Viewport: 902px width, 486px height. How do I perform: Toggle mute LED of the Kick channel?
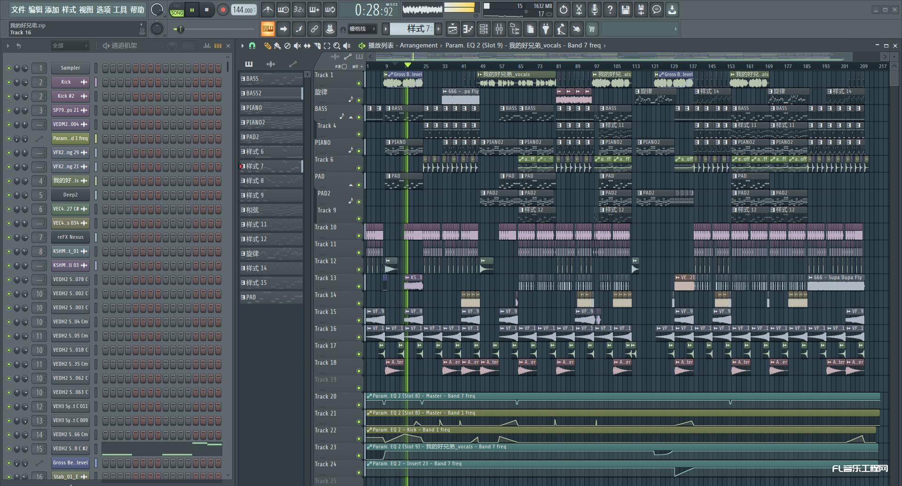pos(8,82)
